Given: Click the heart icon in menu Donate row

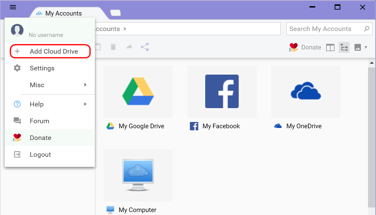Looking at the screenshot, I should click(x=17, y=137).
